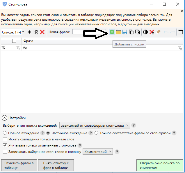The height and width of the screenshot is (173, 185).
Task: Close the orange info banner
Action: (182, 11)
